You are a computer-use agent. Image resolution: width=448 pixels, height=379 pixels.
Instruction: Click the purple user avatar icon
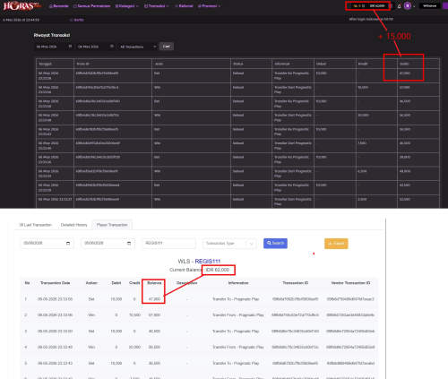point(408,5)
